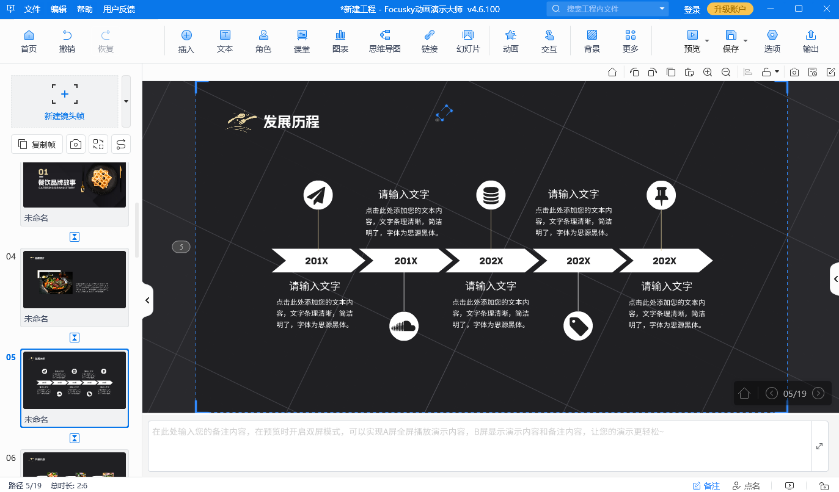
Task: Click the 点名 roll call button
Action: pos(747,486)
